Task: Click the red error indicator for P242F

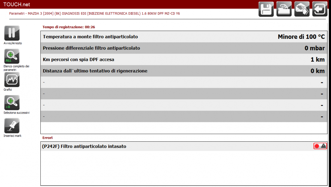Action: click(x=317, y=146)
